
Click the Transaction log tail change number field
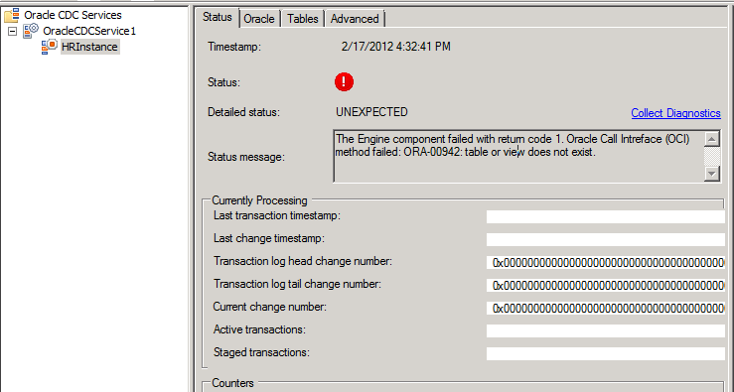(x=605, y=285)
